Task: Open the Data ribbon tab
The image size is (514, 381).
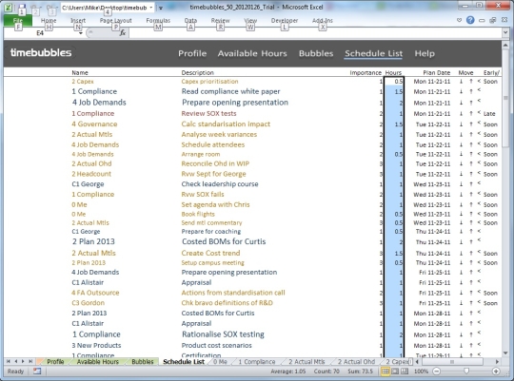Action: [x=190, y=20]
